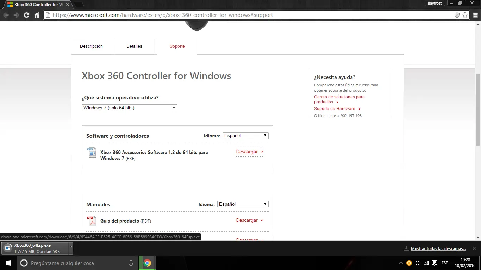Open the Windows Start menu
The image size is (481, 270).
pyautogui.click(x=8, y=263)
